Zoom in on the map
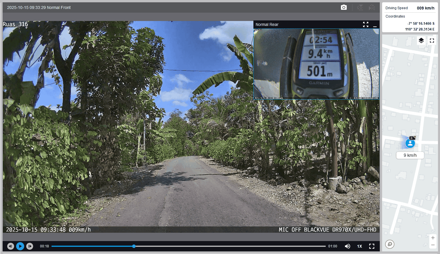This screenshot has width=440, height=254. click(x=433, y=238)
